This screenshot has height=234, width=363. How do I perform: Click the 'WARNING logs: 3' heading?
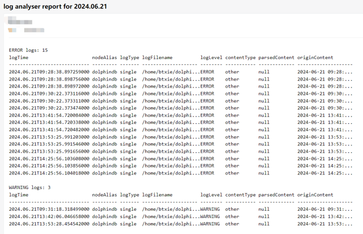click(29, 187)
